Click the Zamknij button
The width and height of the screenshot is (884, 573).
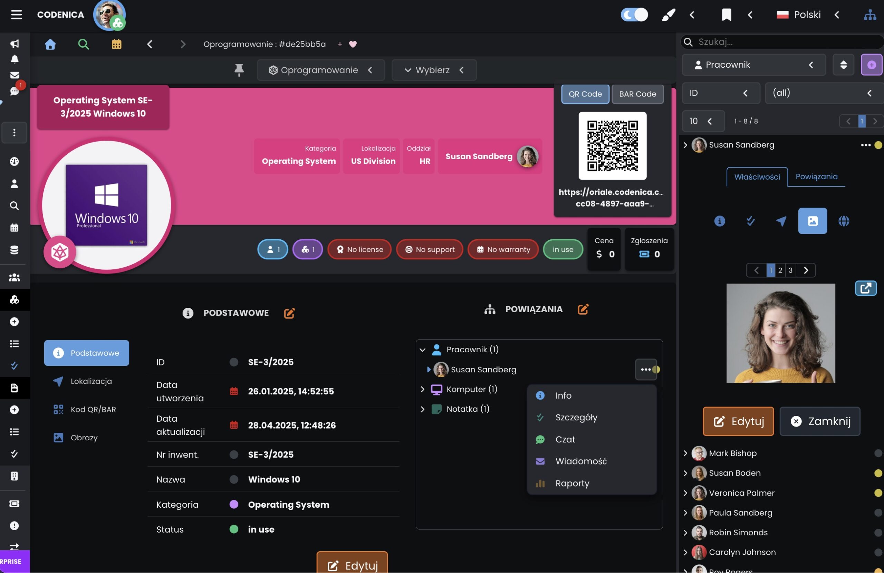click(820, 421)
